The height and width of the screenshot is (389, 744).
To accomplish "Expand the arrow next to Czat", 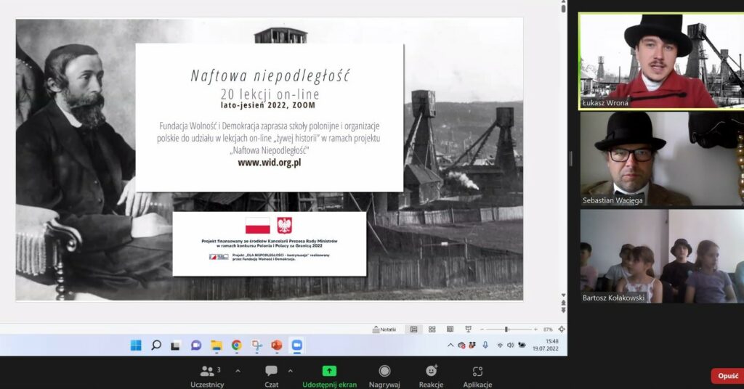I will [x=290, y=370].
